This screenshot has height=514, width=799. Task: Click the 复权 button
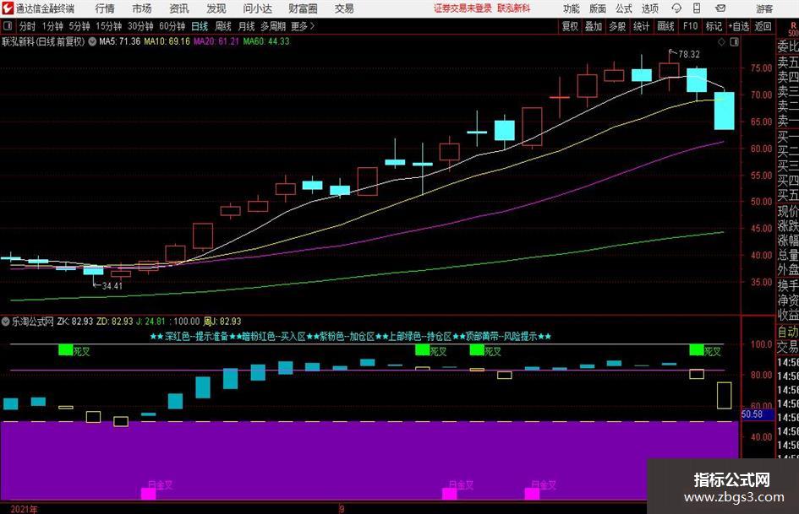[570, 26]
